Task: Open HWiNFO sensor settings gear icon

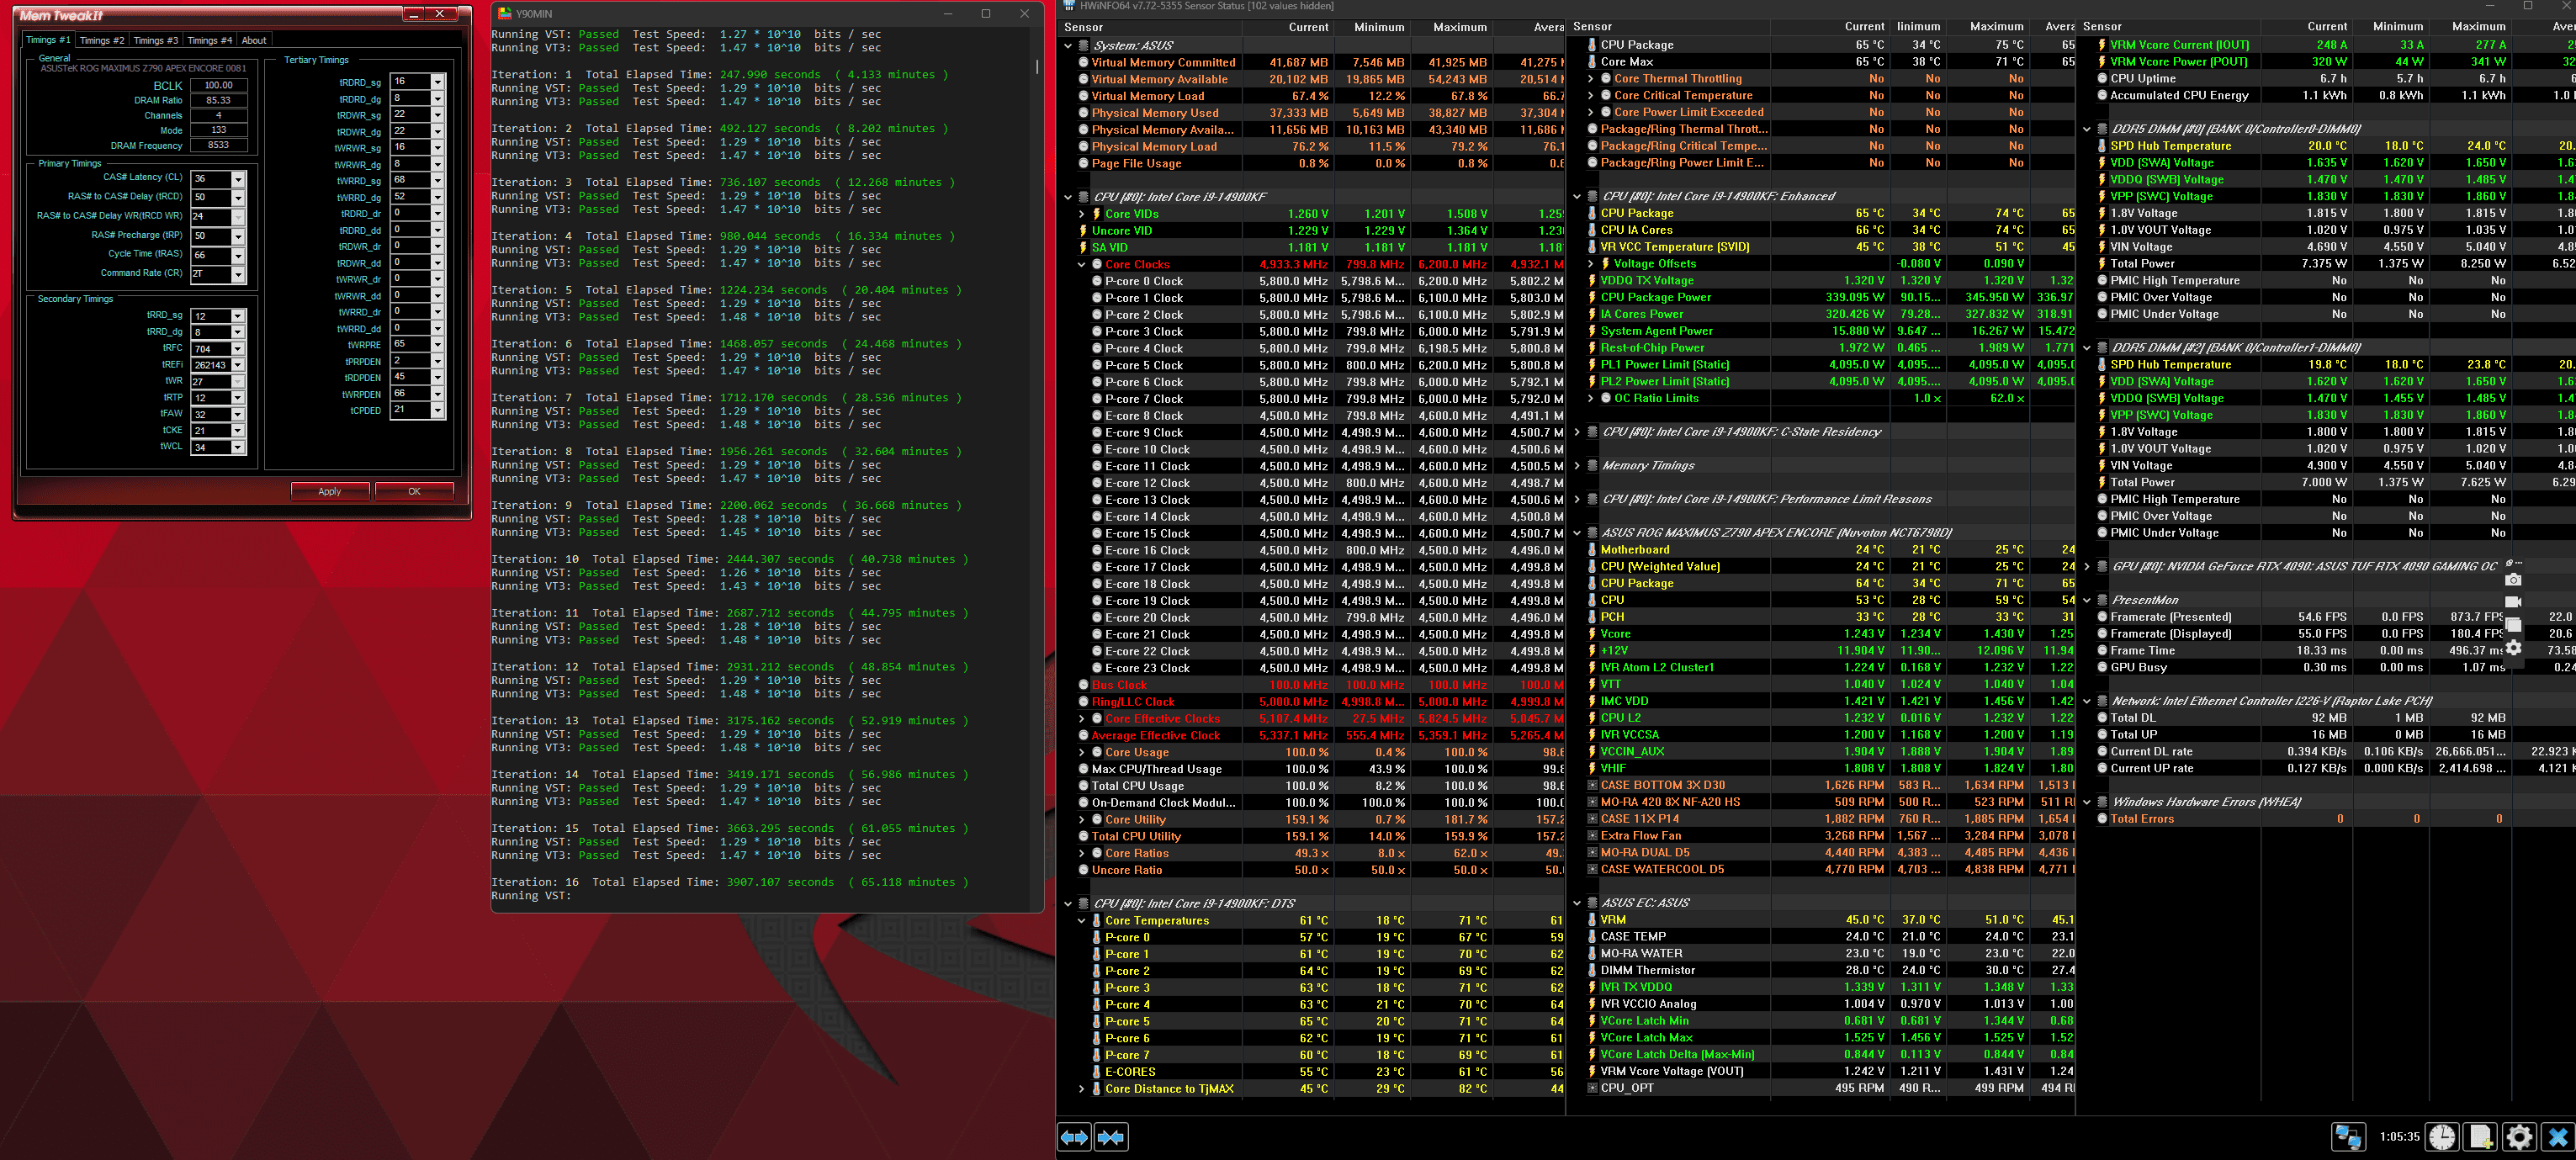Action: point(2519,1137)
